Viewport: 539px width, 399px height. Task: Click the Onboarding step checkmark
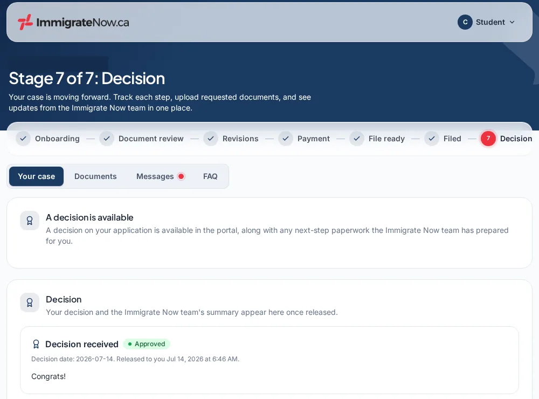coord(23,139)
